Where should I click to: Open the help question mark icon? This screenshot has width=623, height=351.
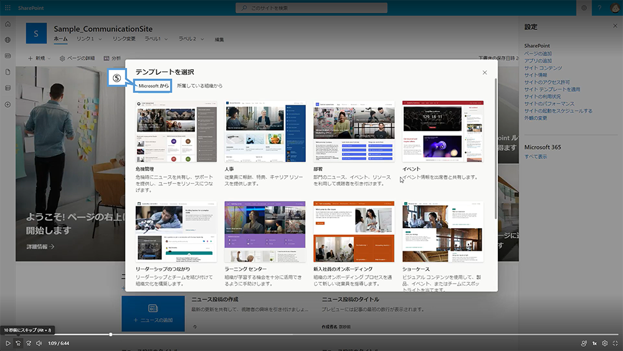[x=599, y=7]
